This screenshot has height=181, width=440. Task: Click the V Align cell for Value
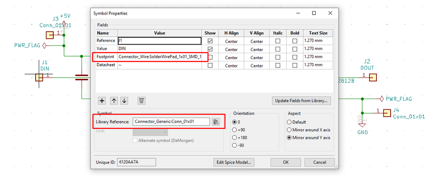coord(257,49)
